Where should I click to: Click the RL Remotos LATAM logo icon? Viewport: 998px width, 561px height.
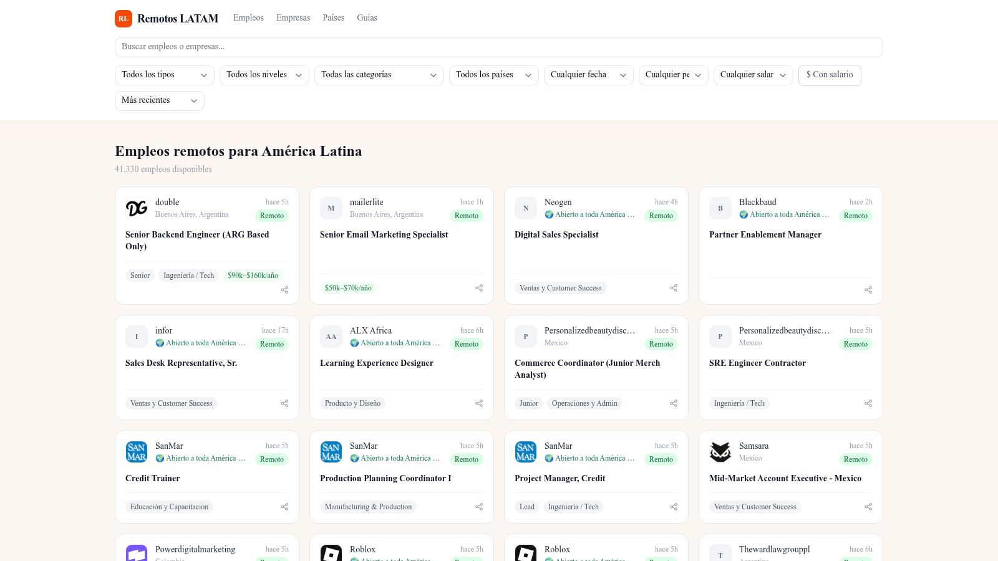click(124, 19)
